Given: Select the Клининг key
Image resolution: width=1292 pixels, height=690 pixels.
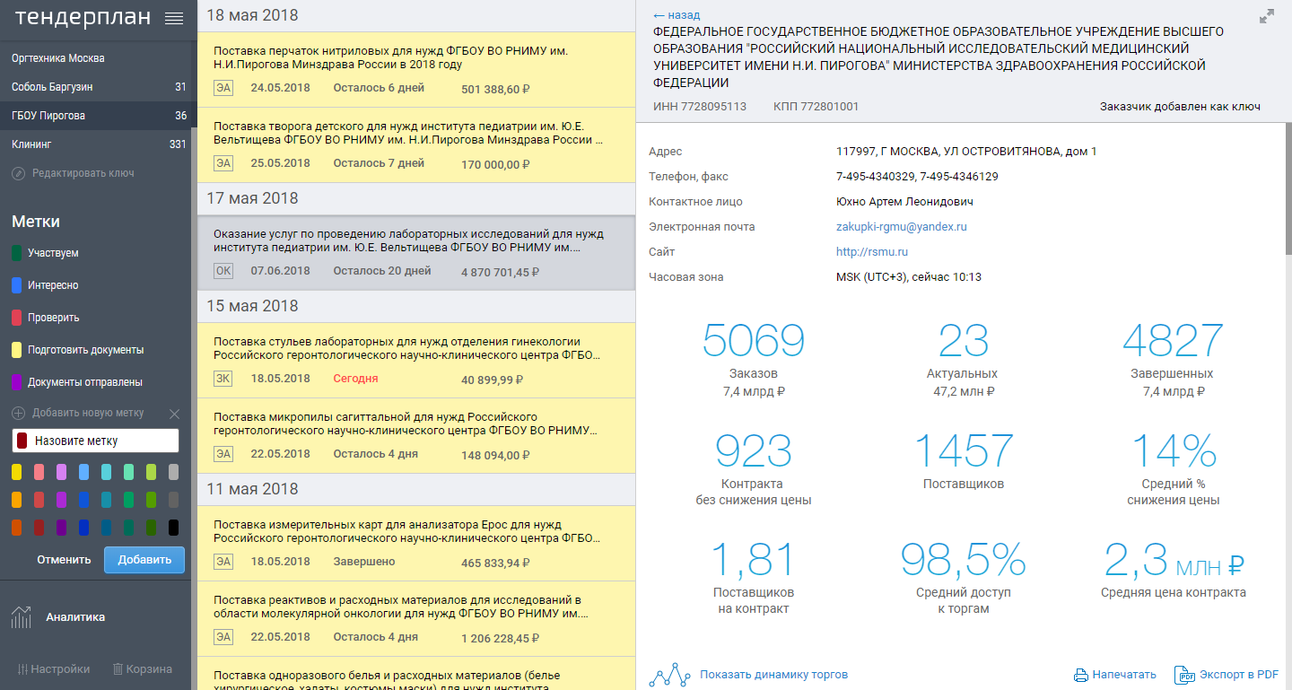Looking at the screenshot, I should tap(95, 144).
